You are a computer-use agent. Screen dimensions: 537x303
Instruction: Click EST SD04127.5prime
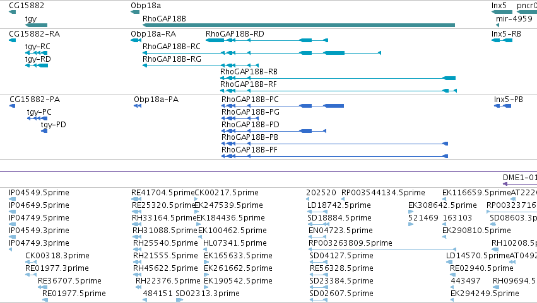pyautogui.click(x=341, y=256)
